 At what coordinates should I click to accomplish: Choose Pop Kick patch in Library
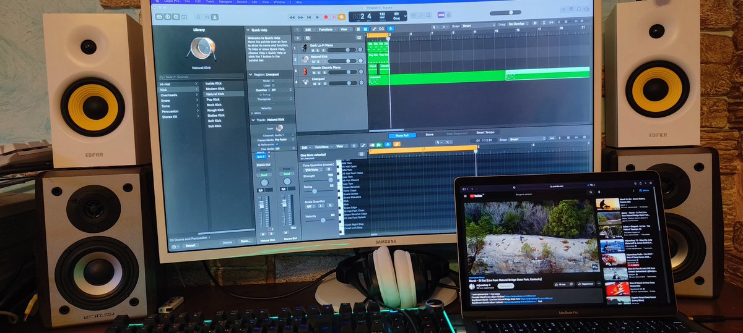(x=214, y=99)
